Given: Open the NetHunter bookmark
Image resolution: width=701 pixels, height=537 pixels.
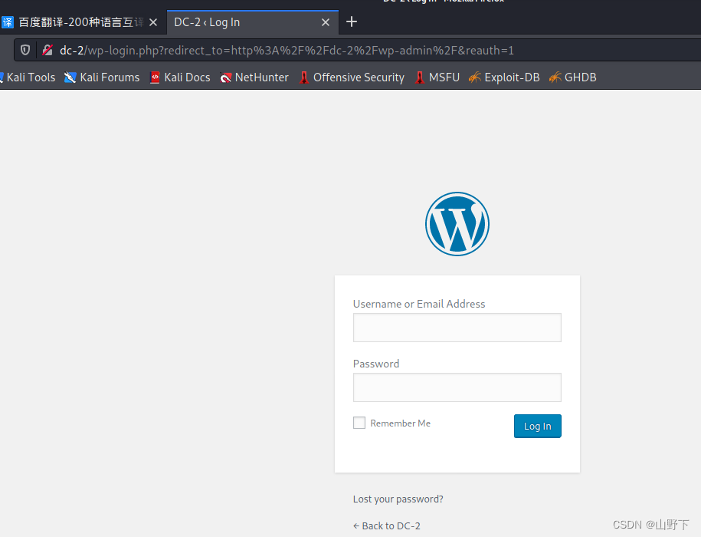Looking at the screenshot, I should tap(254, 77).
